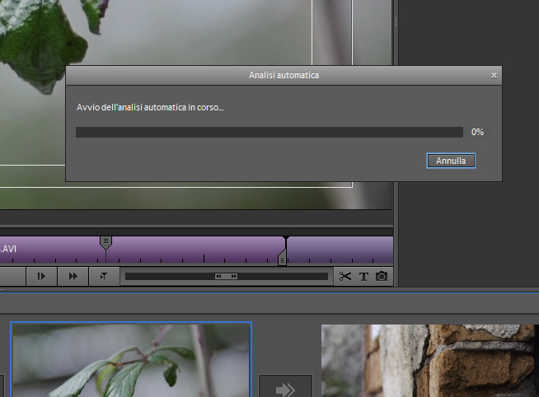The height and width of the screenshot is (397, 539).
Task: Click the Analisi automatica title bar
Action: coord(284,75)
